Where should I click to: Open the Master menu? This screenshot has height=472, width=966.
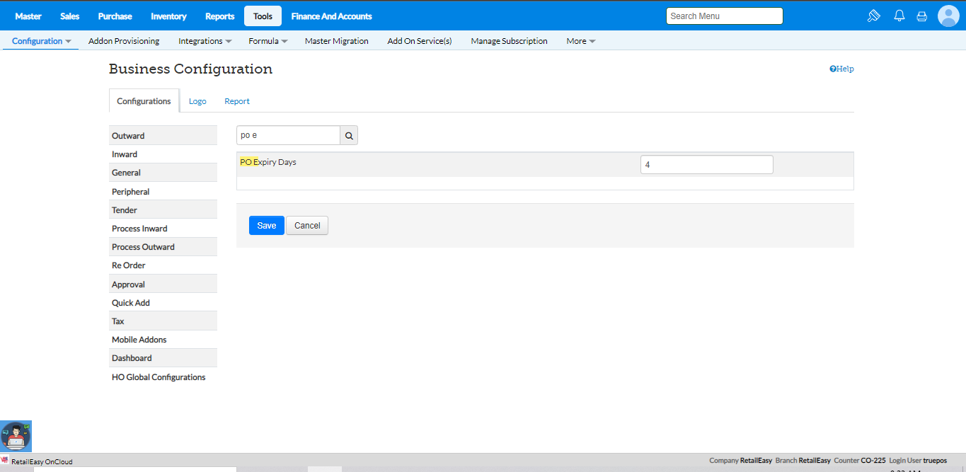point(28,16)
